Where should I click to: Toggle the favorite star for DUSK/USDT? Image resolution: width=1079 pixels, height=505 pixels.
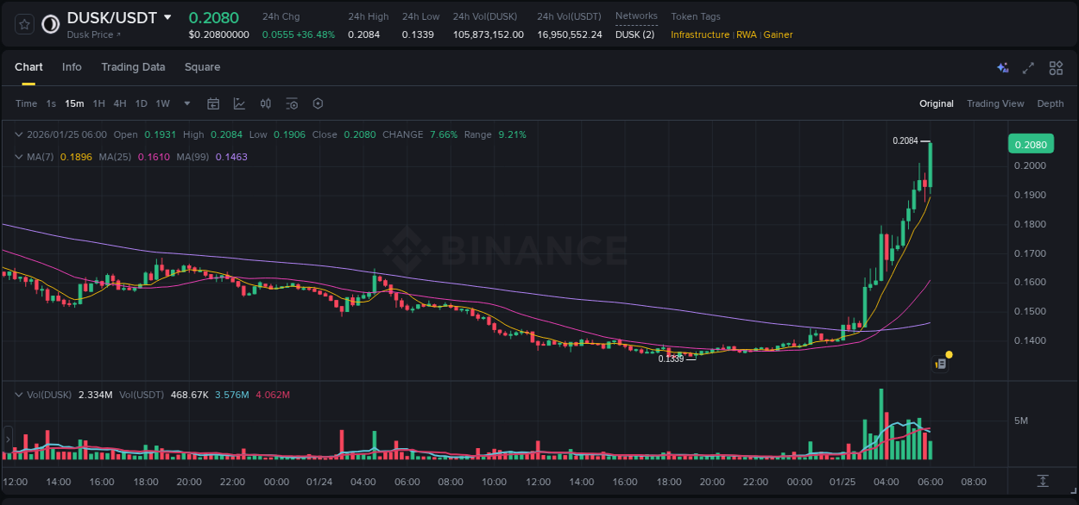click(24, 24)
